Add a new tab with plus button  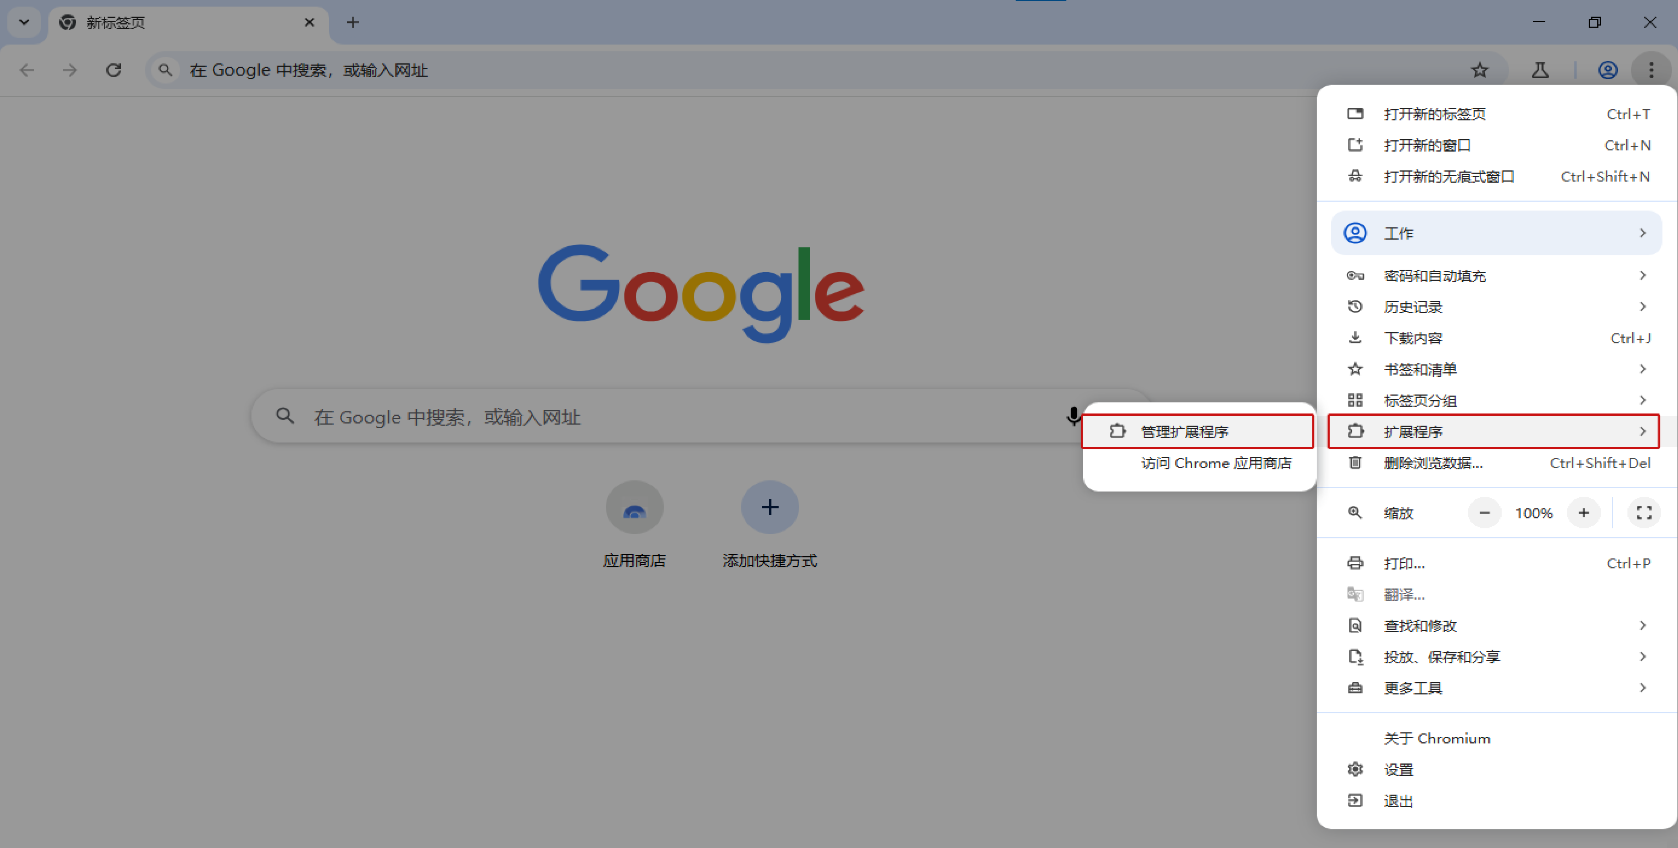click(352, 22)
